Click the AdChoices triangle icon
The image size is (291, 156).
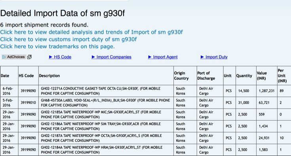(4, 57)
